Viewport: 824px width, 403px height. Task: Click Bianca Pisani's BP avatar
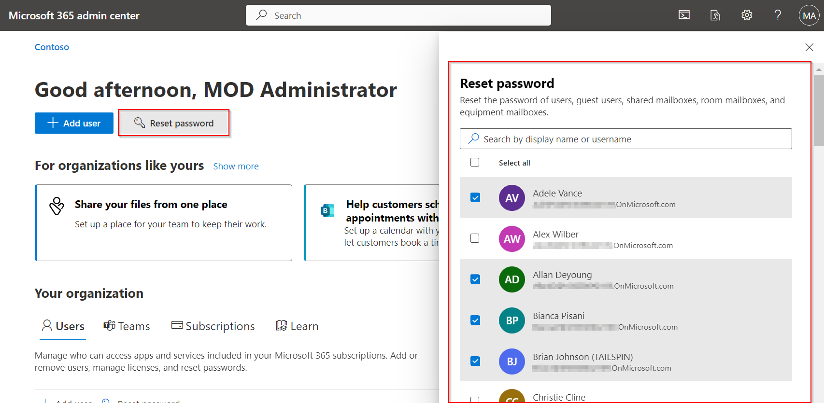[x=512, y=320]
